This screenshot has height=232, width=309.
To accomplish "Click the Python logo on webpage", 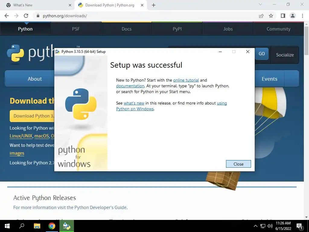I will pos(30,53).
